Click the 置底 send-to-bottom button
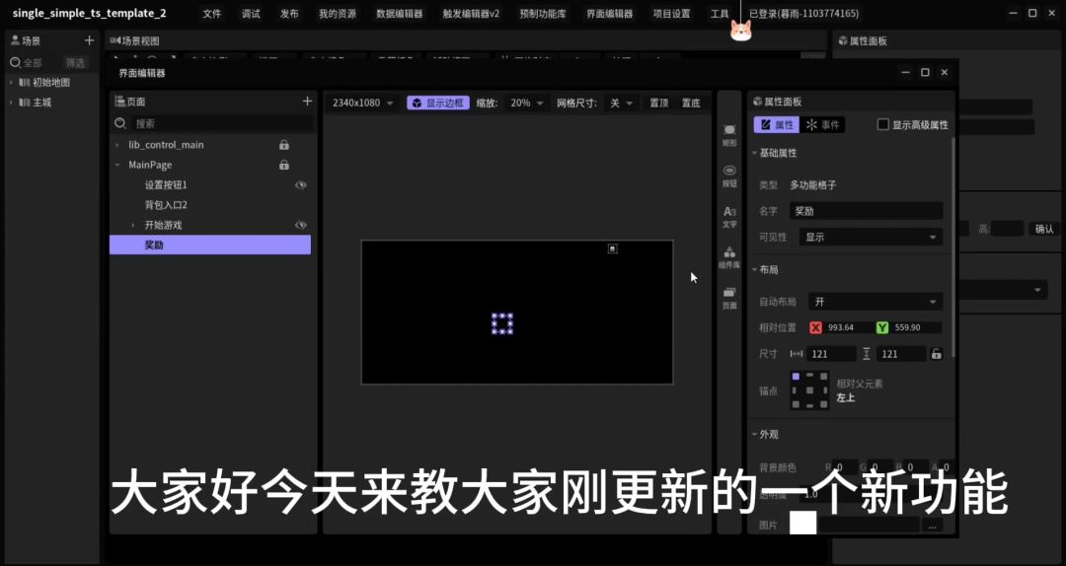Image resolution: width=1066 pixels, height=566 pixels. coord(691,103)
